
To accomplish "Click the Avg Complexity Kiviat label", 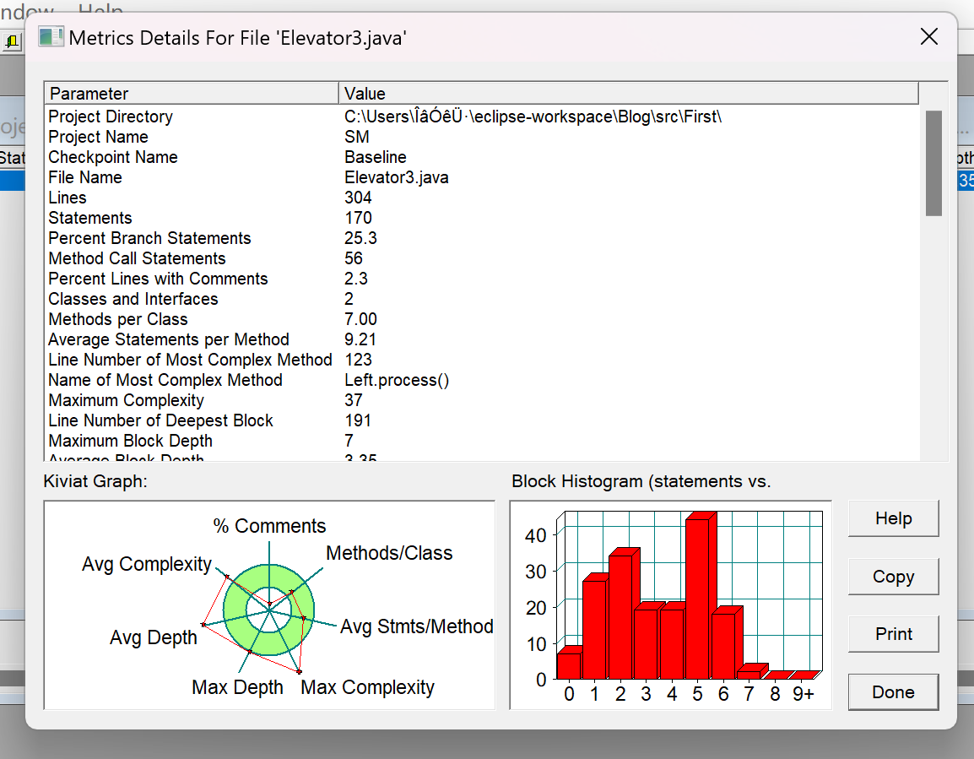I will pos(147,564).
